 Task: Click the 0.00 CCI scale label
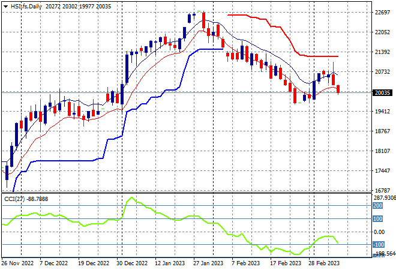click(379, 232)
